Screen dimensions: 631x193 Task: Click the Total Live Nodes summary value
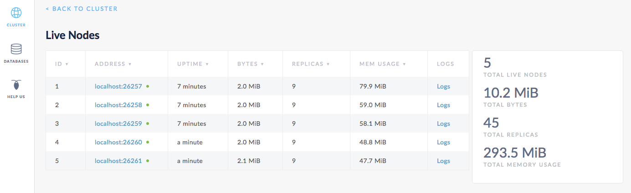click(487, 63)
